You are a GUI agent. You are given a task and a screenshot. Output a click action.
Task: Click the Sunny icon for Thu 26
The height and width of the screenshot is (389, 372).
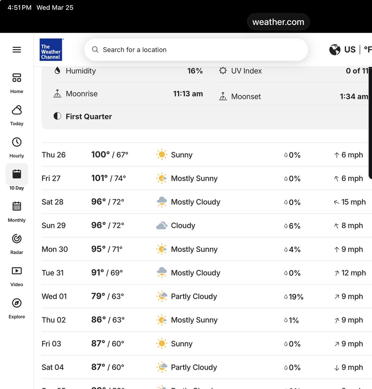[162, 154]
